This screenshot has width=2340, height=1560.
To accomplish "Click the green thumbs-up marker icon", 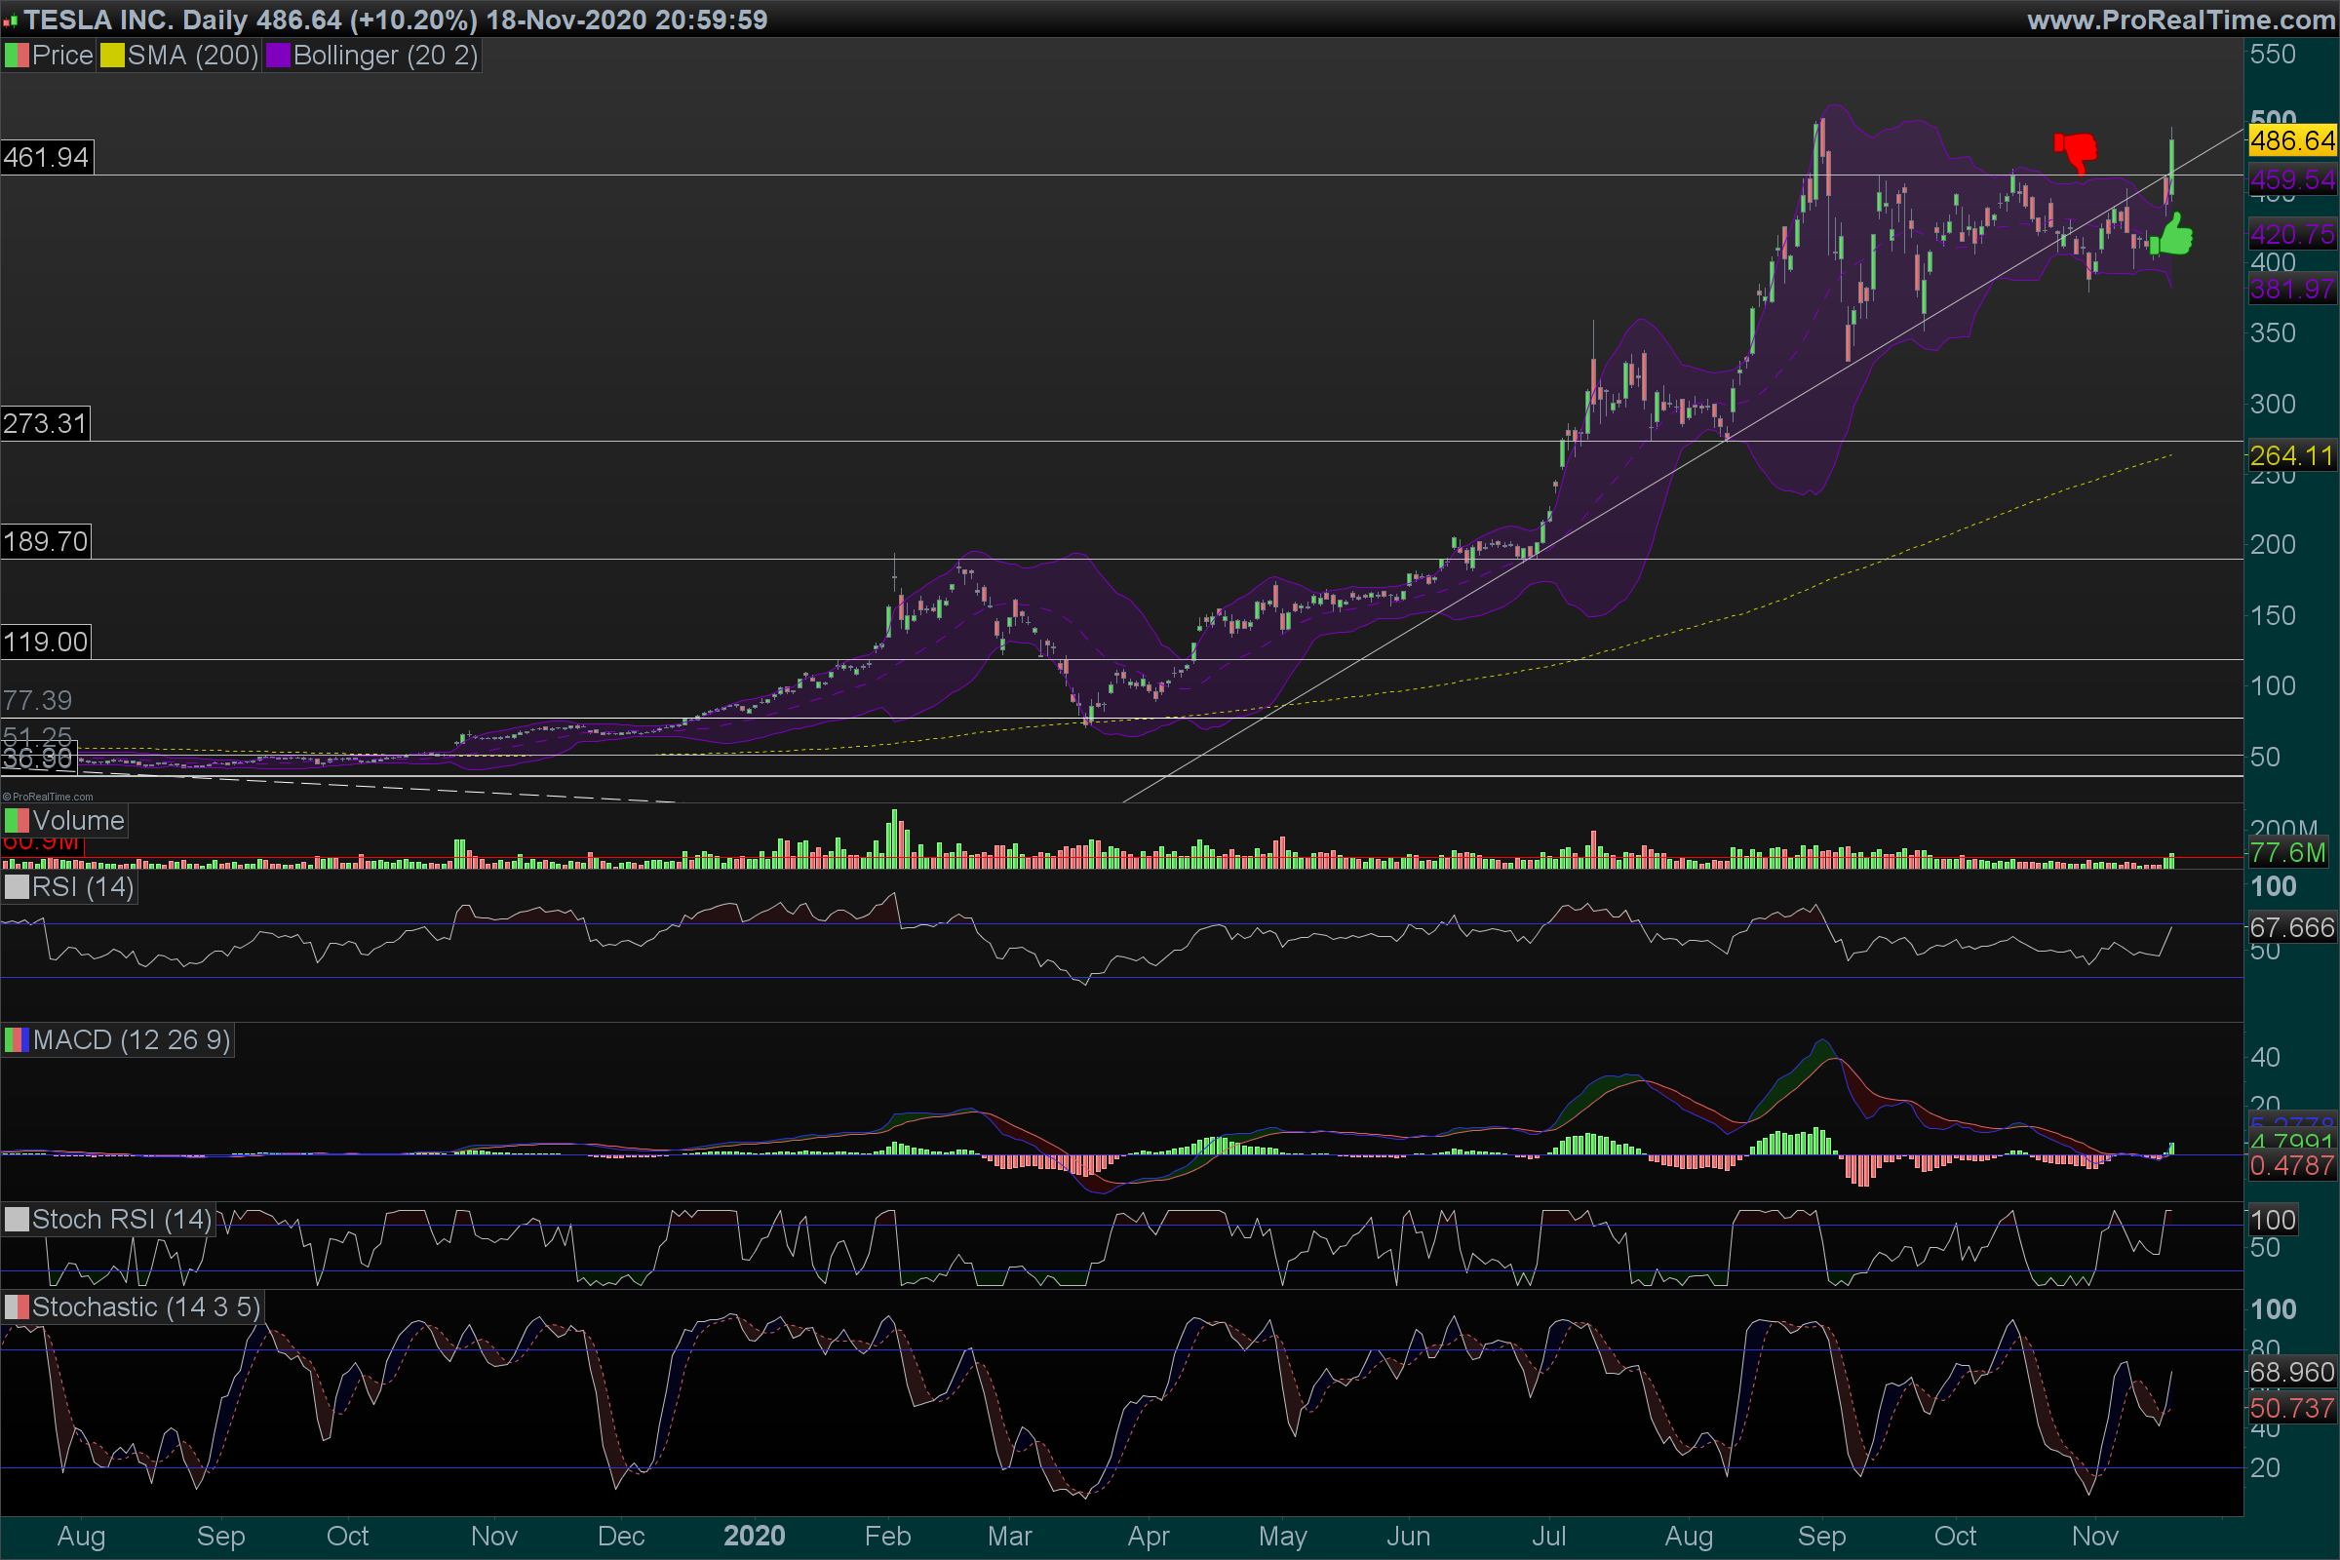I will [2173, 237].
